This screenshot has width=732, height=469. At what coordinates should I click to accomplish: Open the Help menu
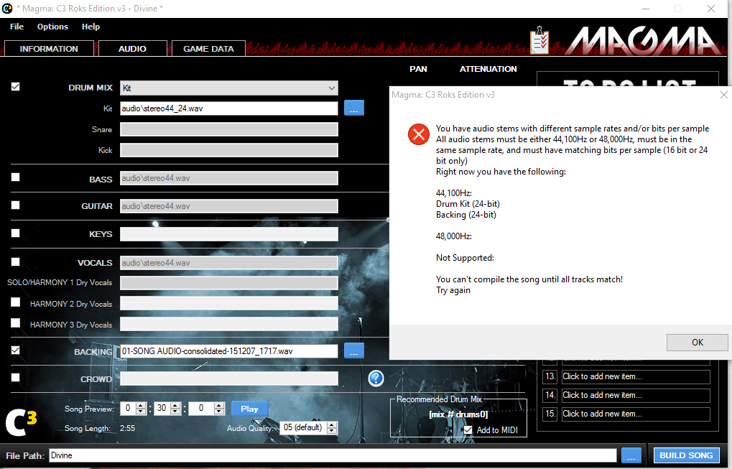[91, 27]
